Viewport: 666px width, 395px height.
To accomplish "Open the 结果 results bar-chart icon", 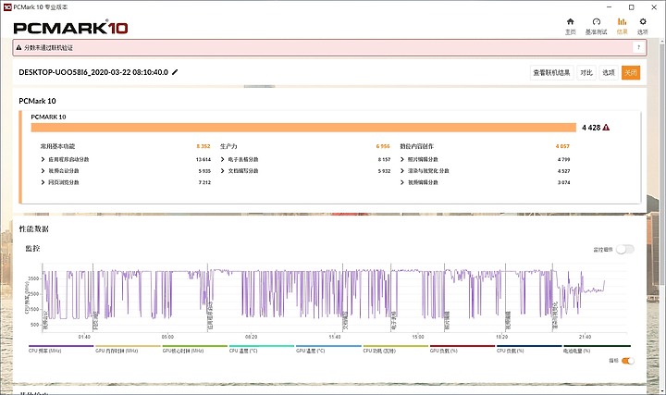I will coord(622,21).
